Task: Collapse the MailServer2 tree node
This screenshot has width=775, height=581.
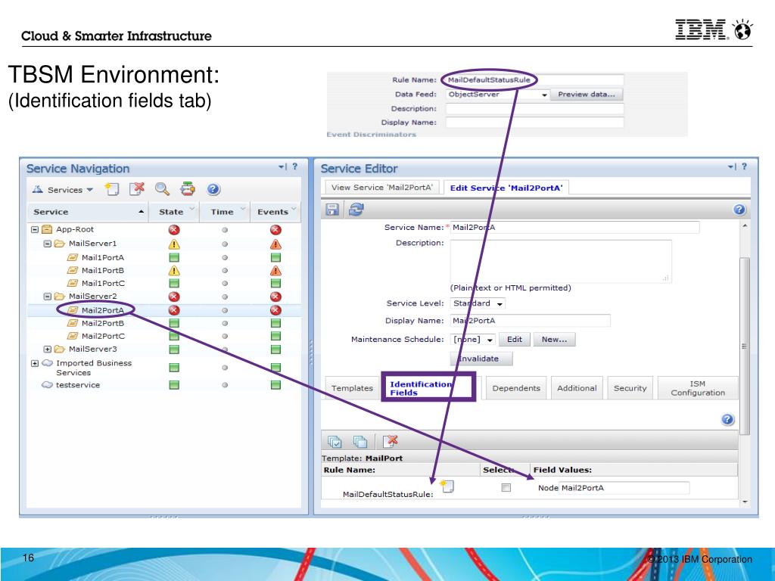Action: click(x=48, y=297)
